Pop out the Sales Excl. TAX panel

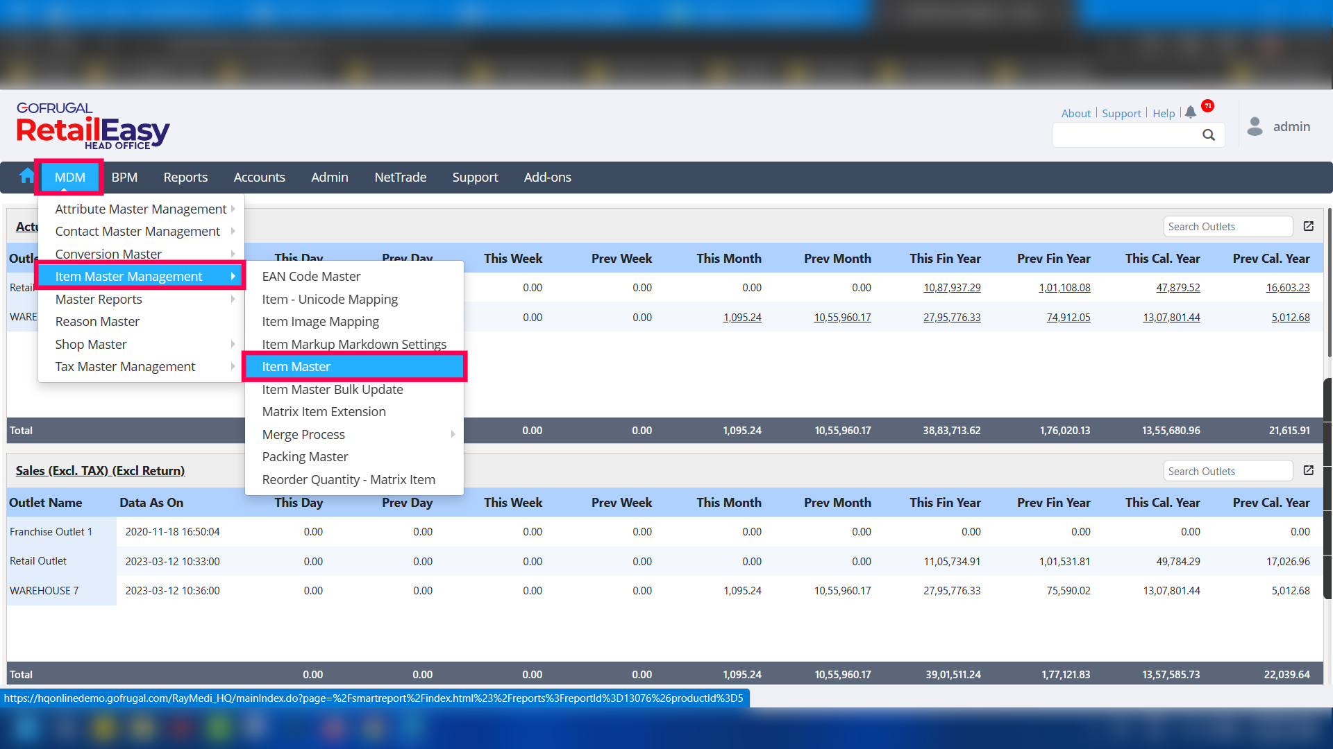click(x=1309, y=471)
